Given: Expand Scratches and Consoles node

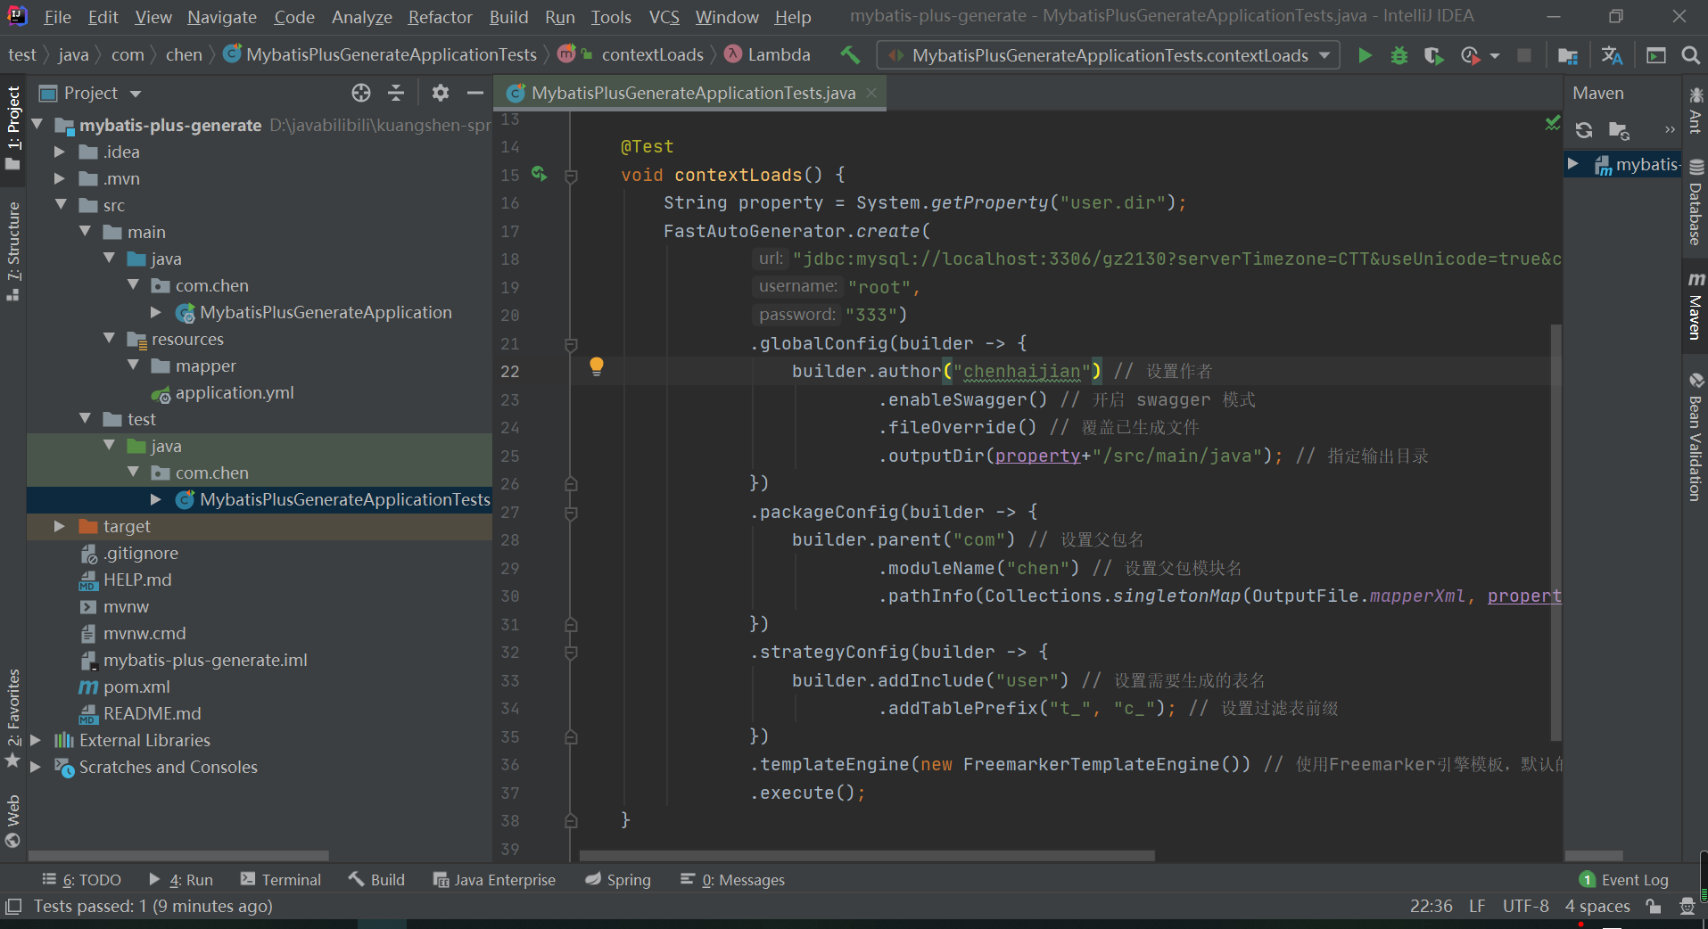Looking at the screenshot, I should tap(36, 767).
